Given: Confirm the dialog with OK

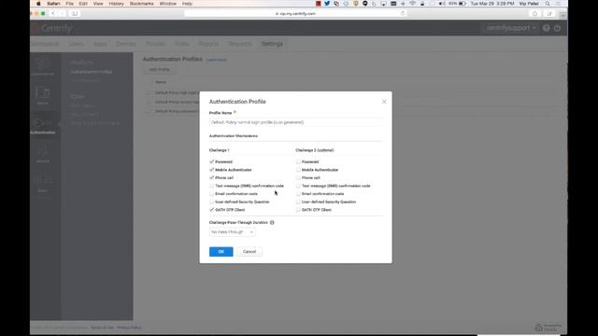Looking at the screenshot, I should [221, 252].
